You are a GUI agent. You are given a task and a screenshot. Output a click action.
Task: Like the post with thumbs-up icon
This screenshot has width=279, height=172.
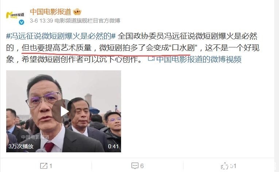pyautogui.click(x=224, y=166)
